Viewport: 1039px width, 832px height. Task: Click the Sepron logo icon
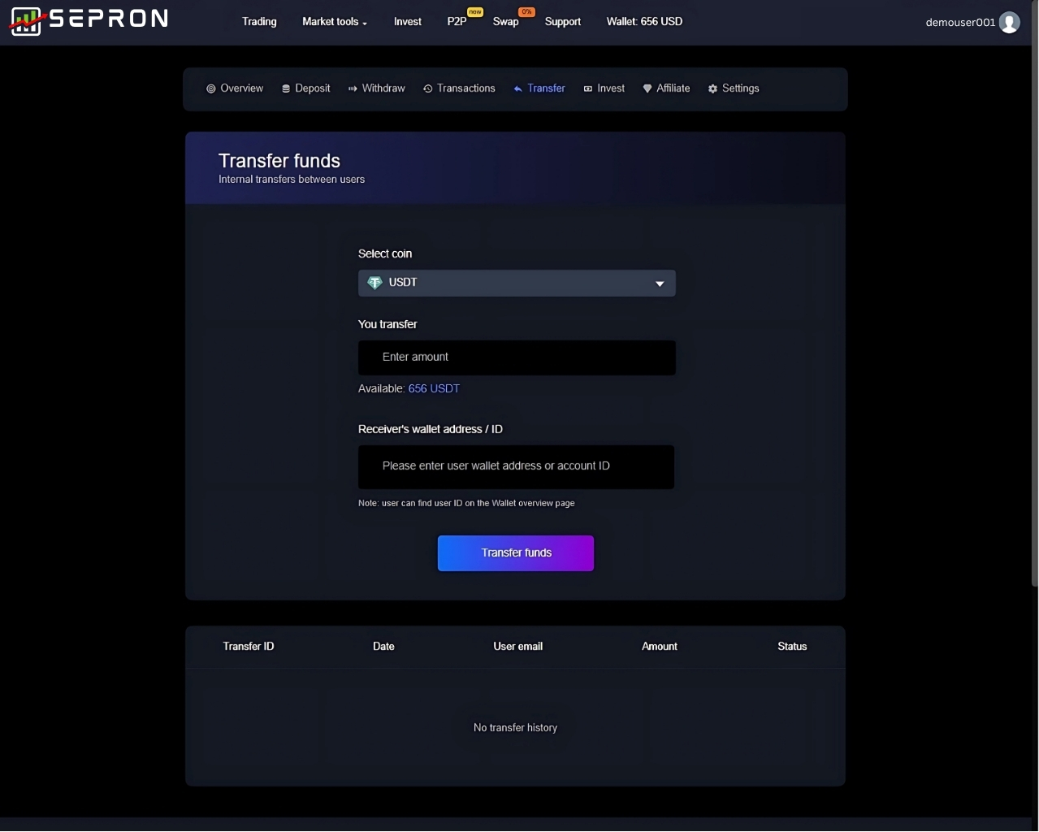coord(26,21)
